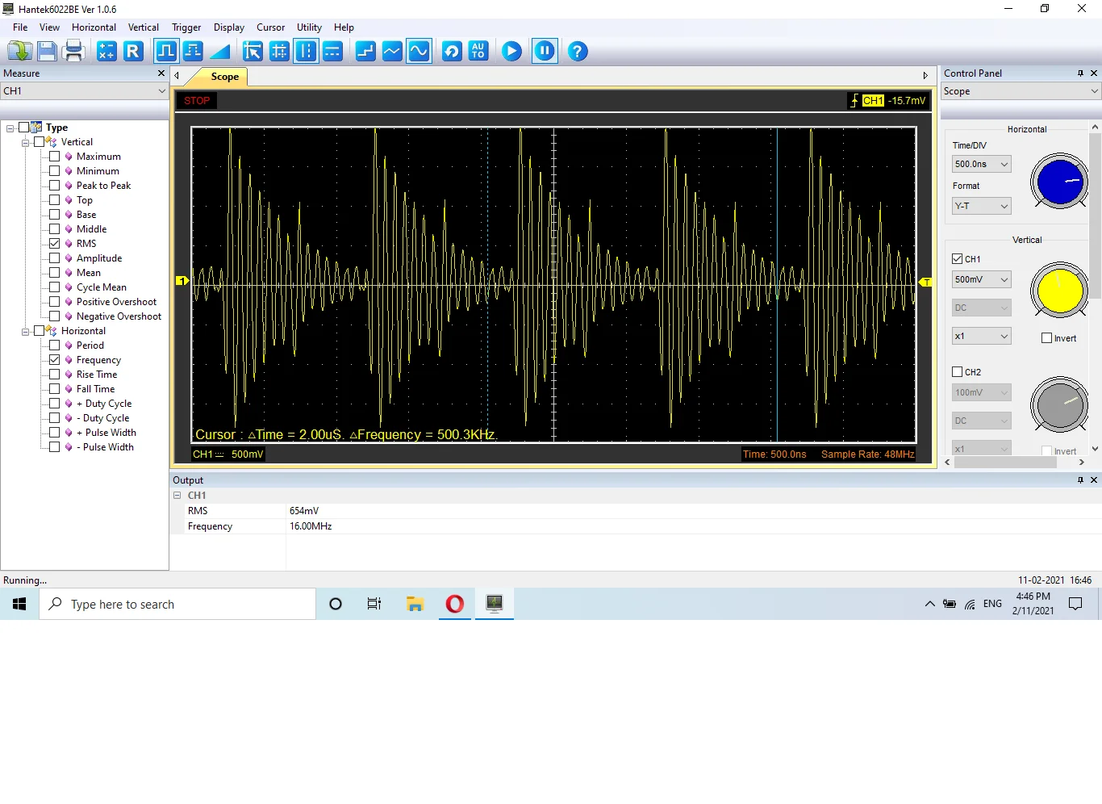Open the Trigger menu
The height and width of the screenshot is (804, 1102).
click(186, 27)
